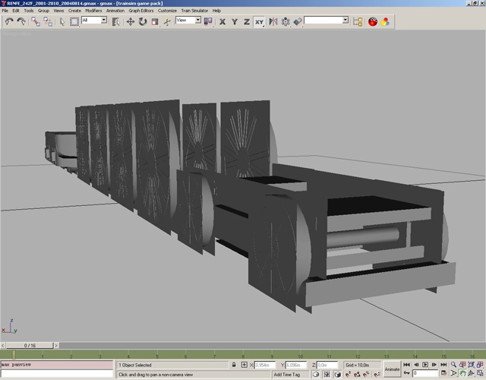This screenshot has height=380, width=486.
Task: Open the Train Simulator menu
Action: click(194, 11)
